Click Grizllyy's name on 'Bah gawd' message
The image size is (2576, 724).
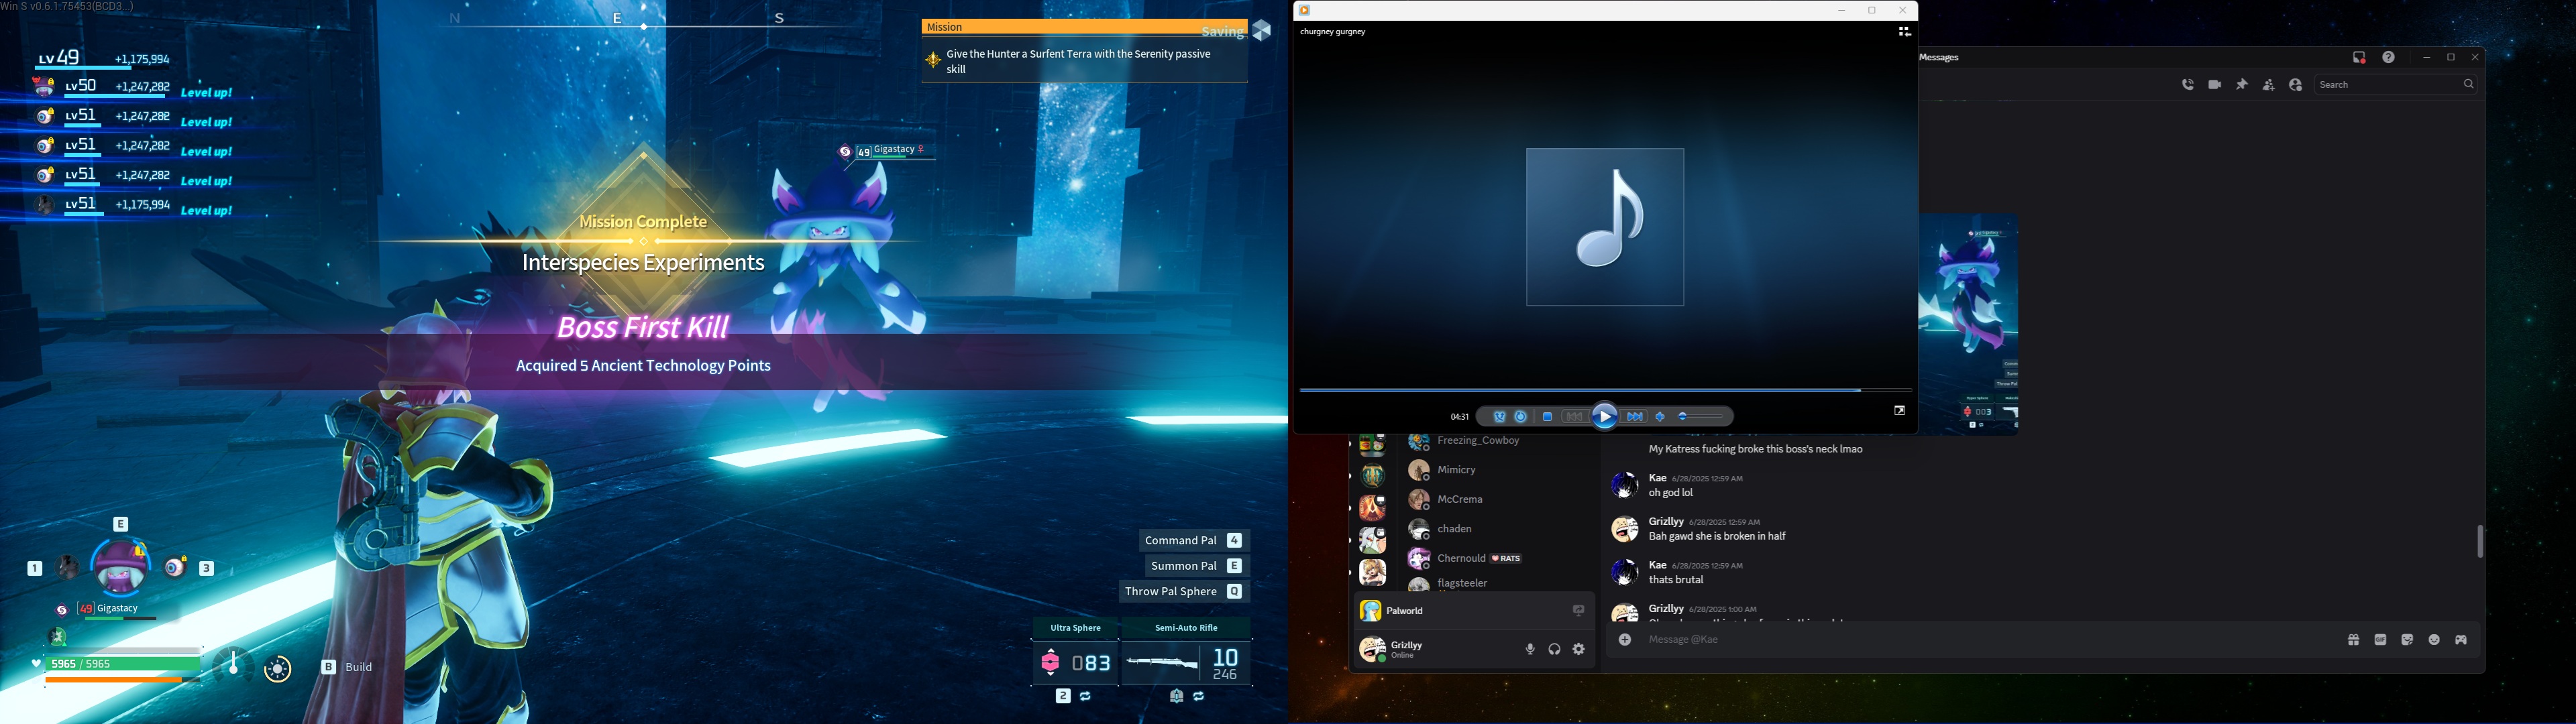tap(1666, 522)
